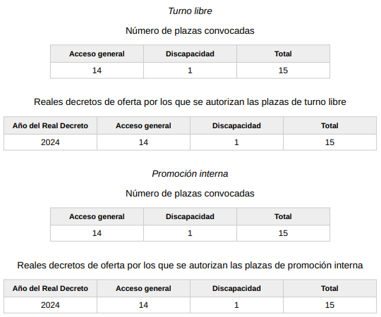Click second 'Número de plazas convocadas' title
381x317 pixels.
pyautogui.click(x=190, y=194)
